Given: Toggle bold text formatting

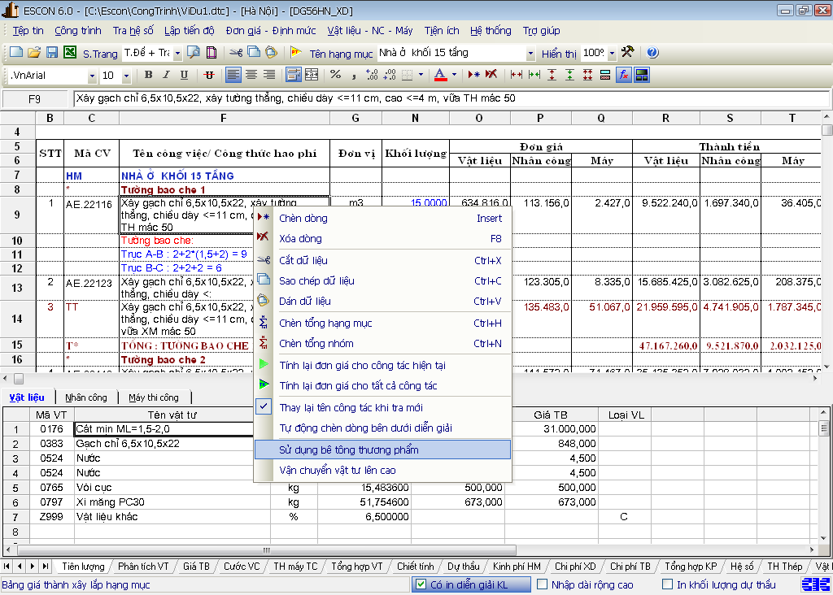Looking at the screenshot, I should coord(148,75).
